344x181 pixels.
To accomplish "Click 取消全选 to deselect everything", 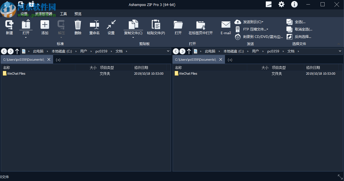I will point(301,29).
